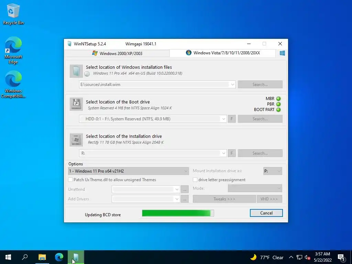The width and height of the screenshot is (352, 264).
Task: Click the Windows installation files source icon
Action: click(x=76, y=71)
